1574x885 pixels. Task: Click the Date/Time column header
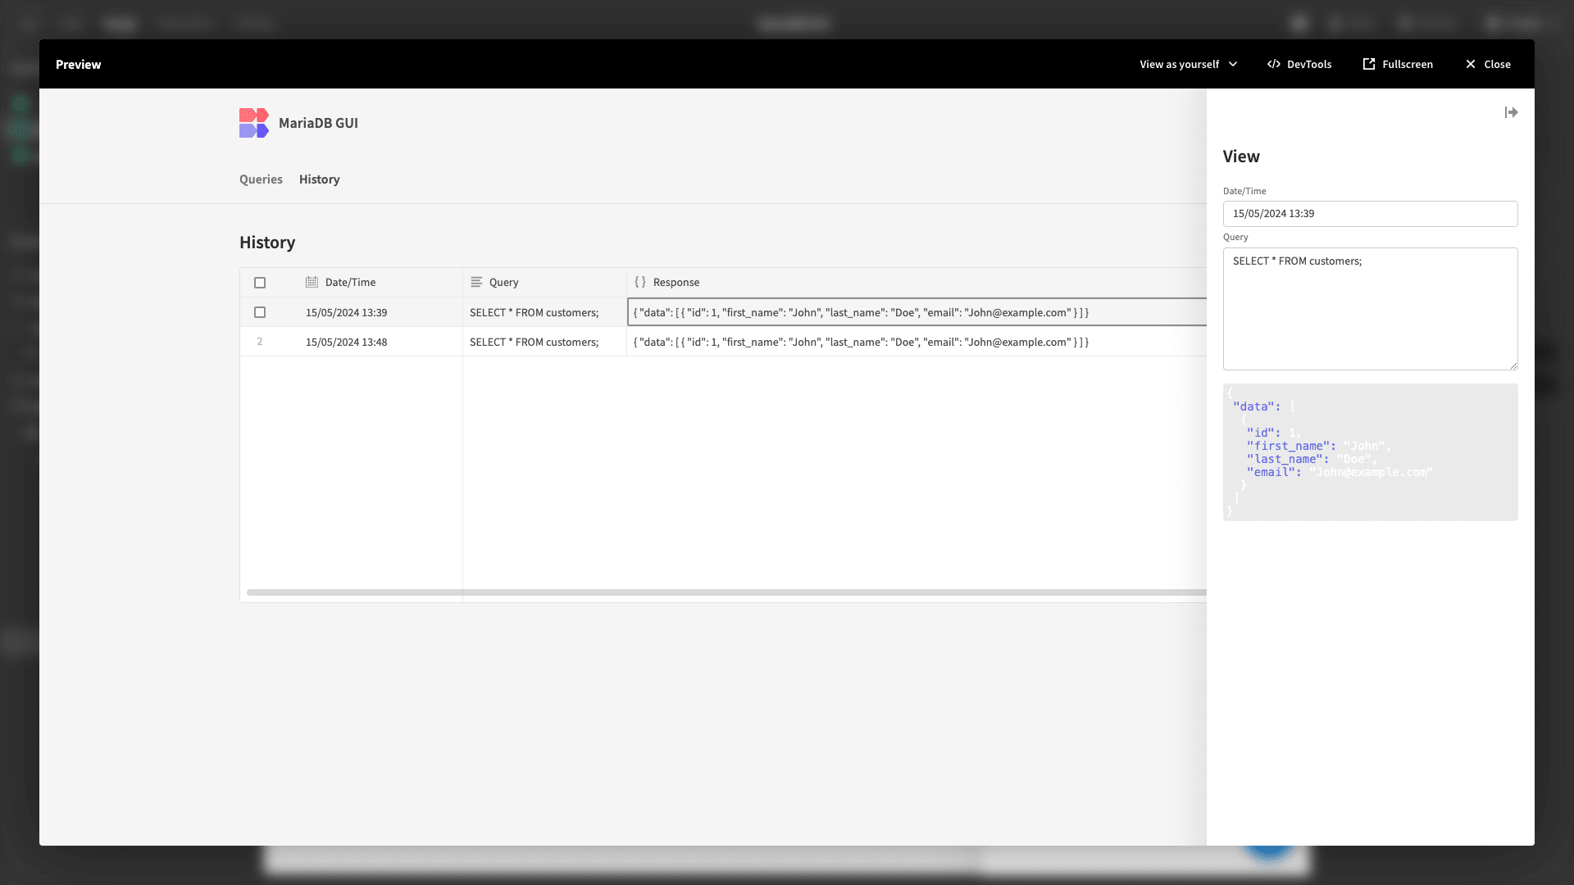coord(380,283)
